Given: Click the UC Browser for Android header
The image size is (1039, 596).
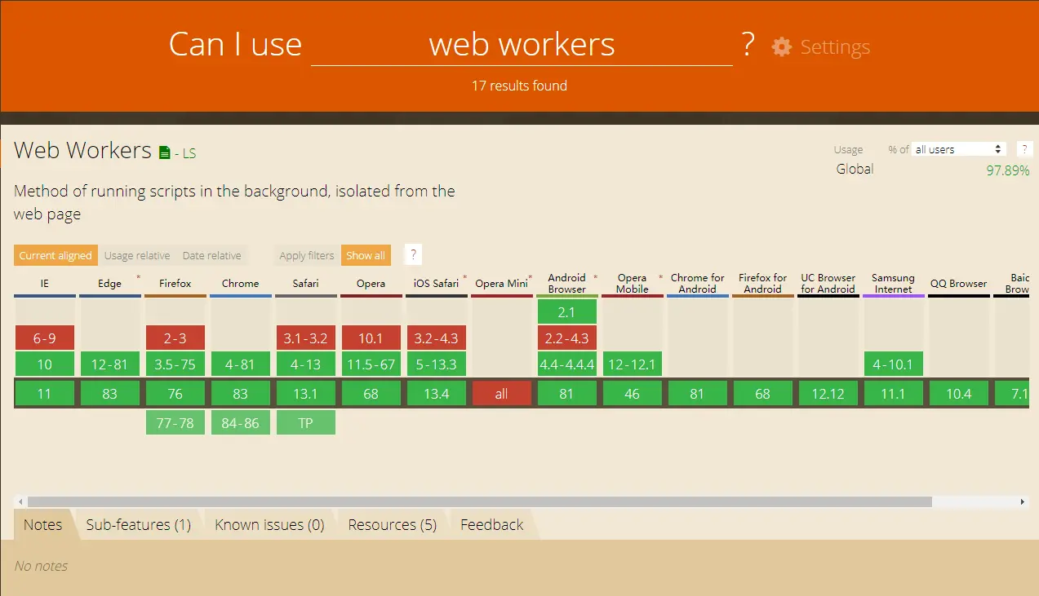Looking at the screenshot, I should (828, 284).
